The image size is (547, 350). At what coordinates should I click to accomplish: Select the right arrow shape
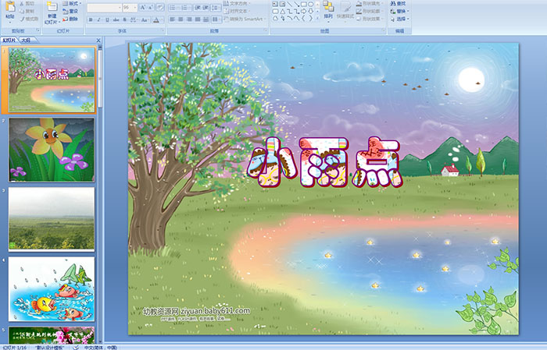303,12
